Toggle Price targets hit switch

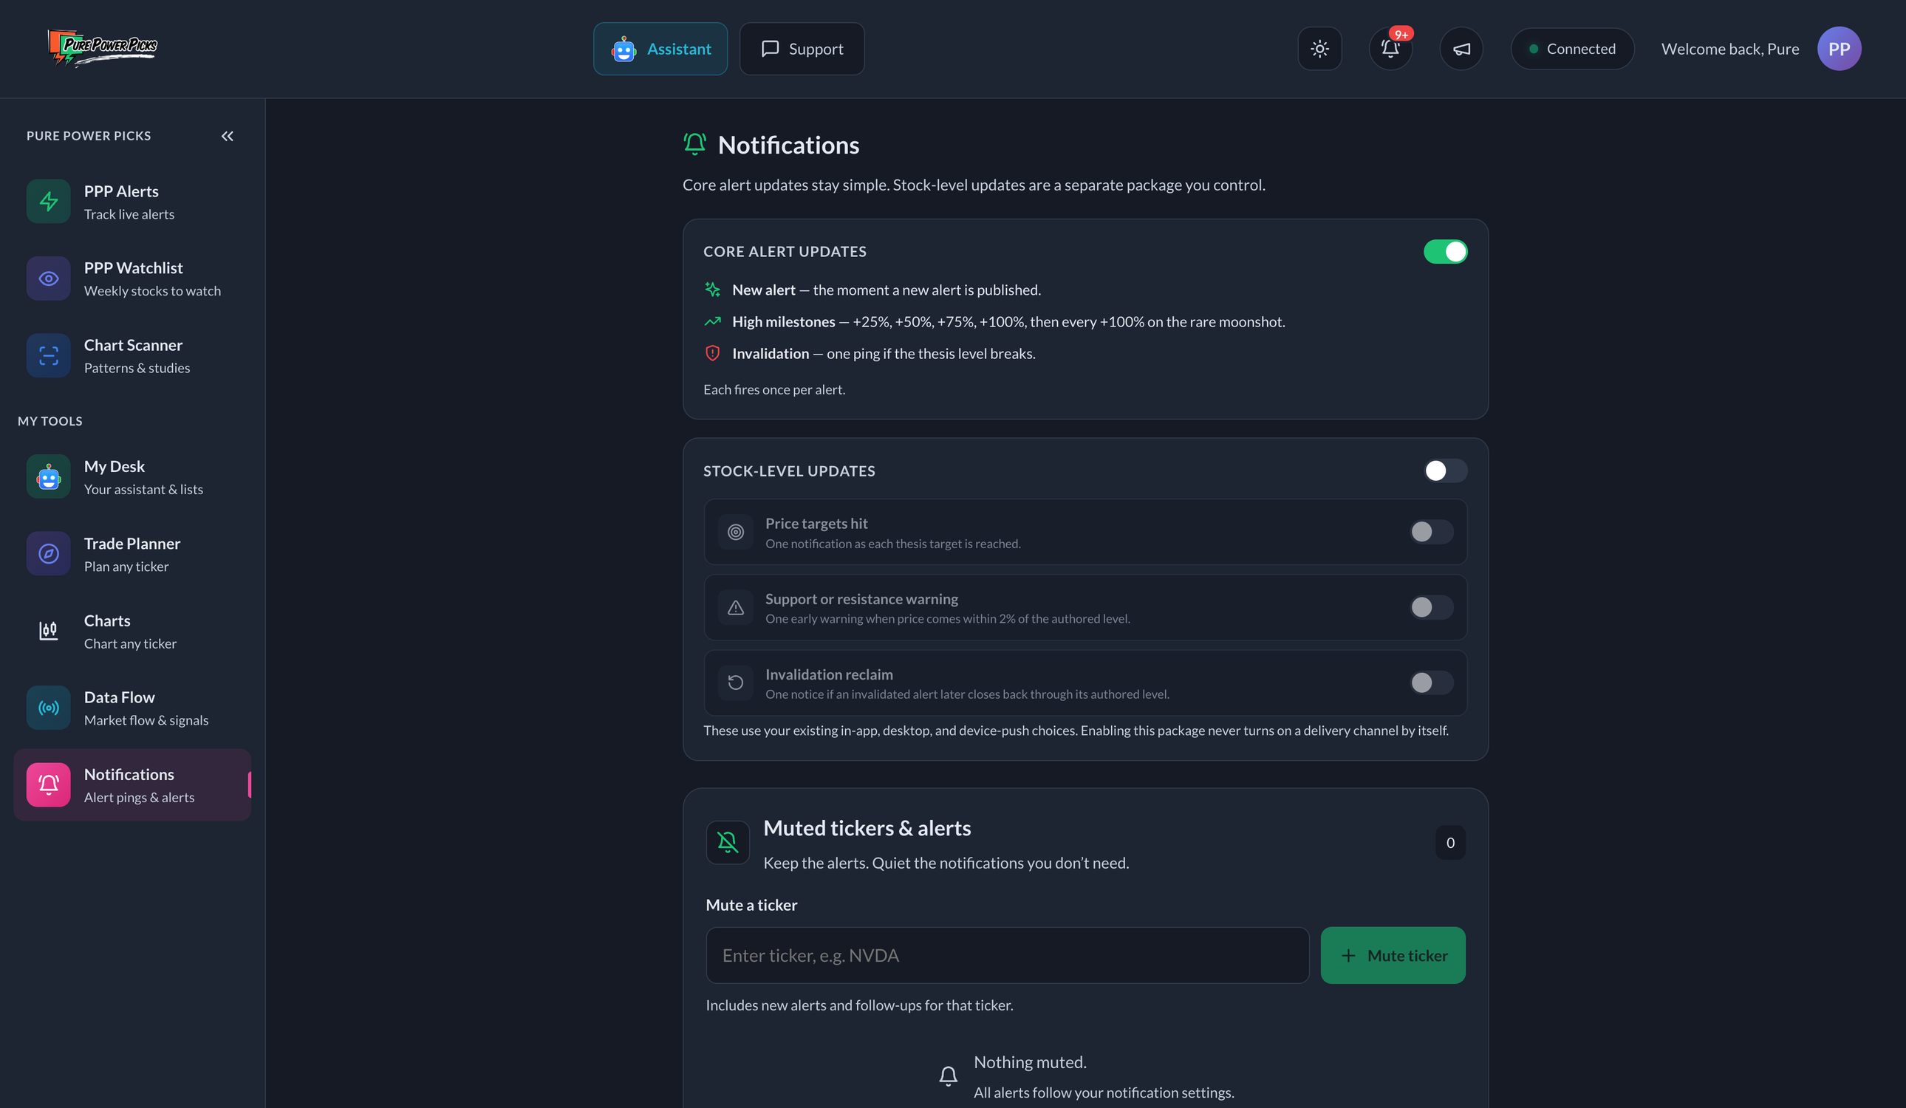click(1431, 532)
